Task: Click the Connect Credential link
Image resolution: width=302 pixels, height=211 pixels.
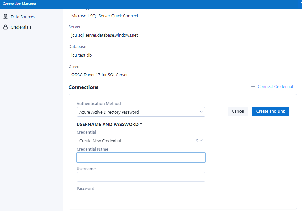Action: point(275,87)
